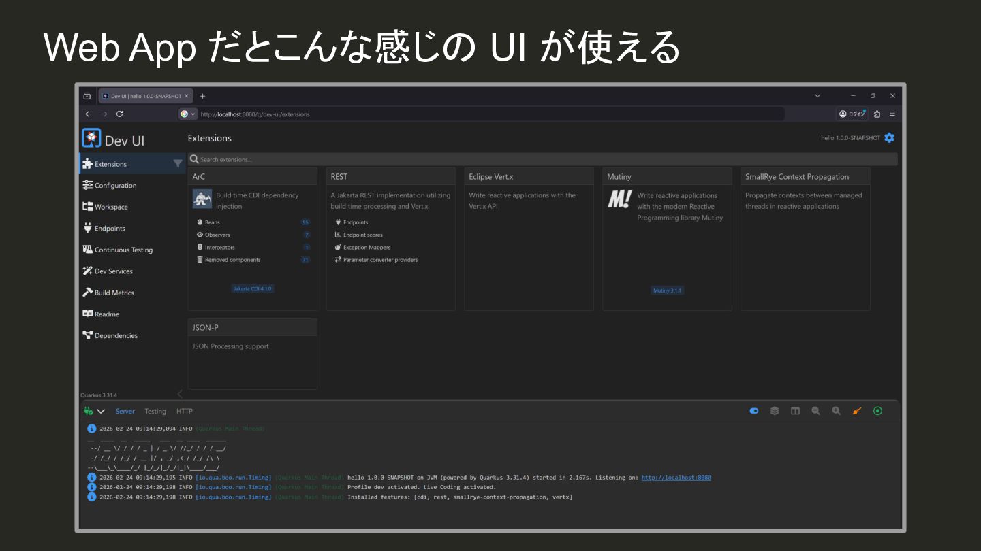Image resolution: width=981 pixels, height=551 pixels.
Task: Open Build Metrics hammer icon
Action: [87, 293]
